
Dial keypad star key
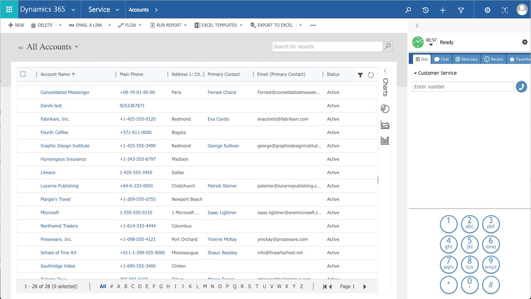tap(448, 285)
